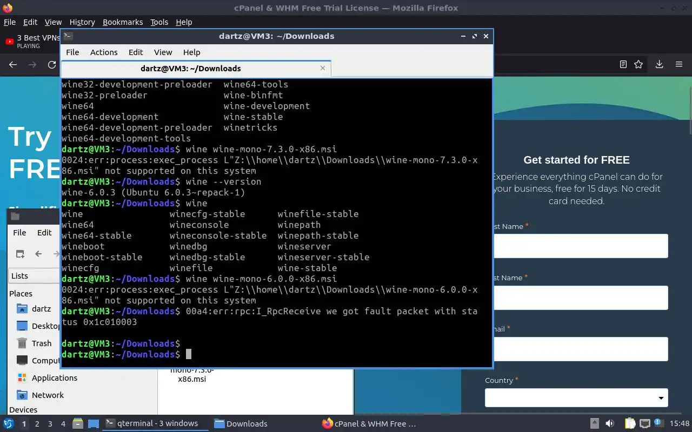The image size is (692, 432).
Task: Switch to desktop 1
Action: [x=24, y=424]
